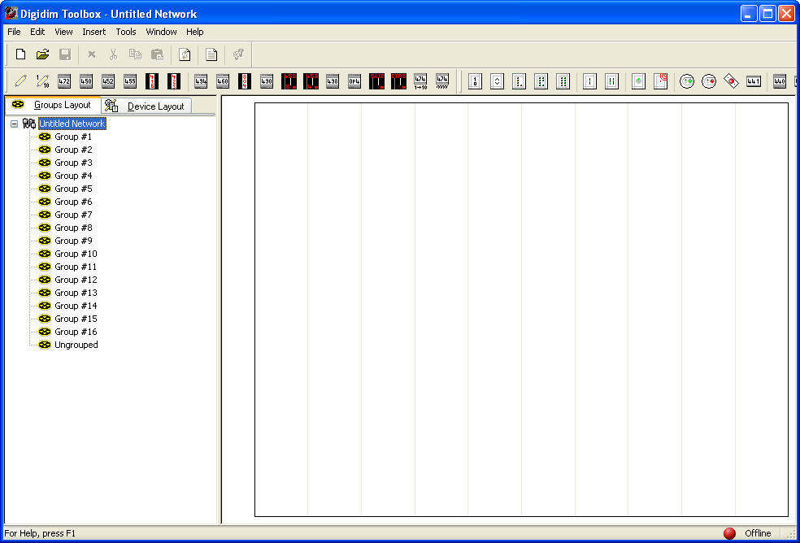800x543 pixels.
Task: Select the 434 device toolbar icon
Action: pyautogui.click(x=200, y=81)
